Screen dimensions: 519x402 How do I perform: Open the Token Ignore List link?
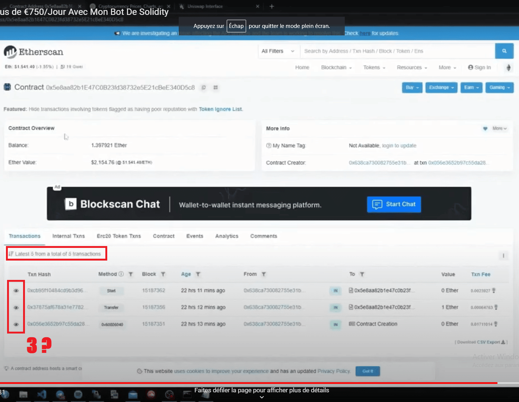pos(220,109)
